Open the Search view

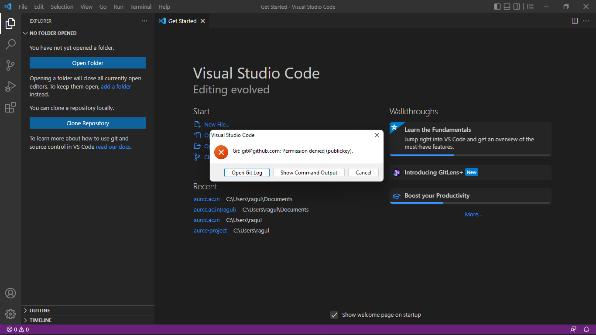tap(10, 44)
